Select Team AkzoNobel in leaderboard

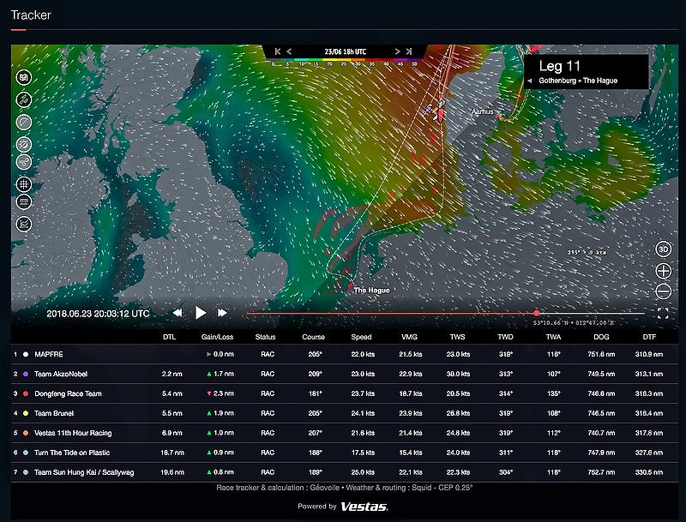(x=345, y=374)
